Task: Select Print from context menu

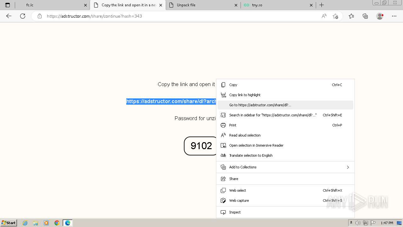Action: tap(285, 125)
